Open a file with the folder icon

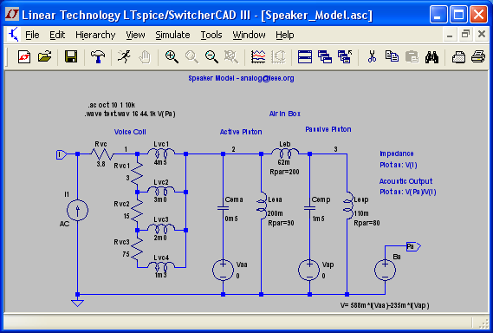pos(45,57)
